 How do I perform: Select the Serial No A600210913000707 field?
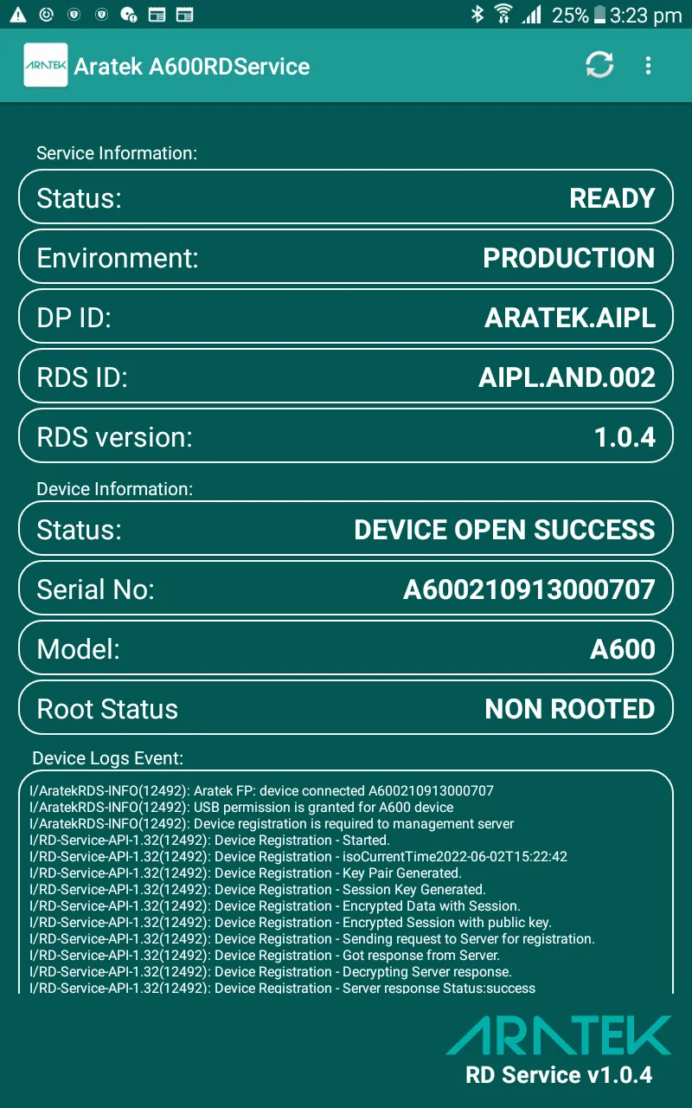(x=344, y=589)
